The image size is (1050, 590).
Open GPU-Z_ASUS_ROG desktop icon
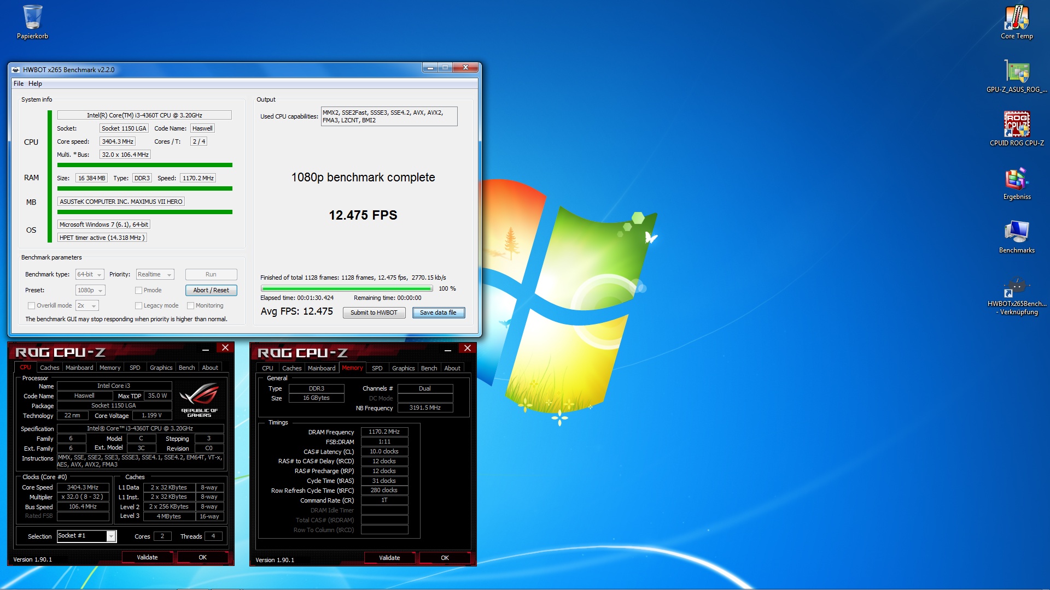pyautogui.click(x=1017, y=76)
